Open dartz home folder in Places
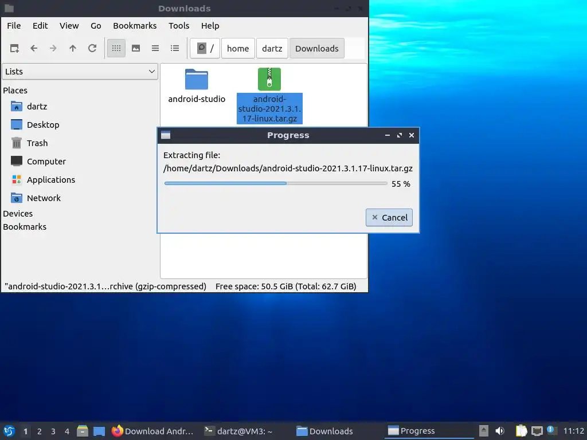587x440 pixels. 37,107
